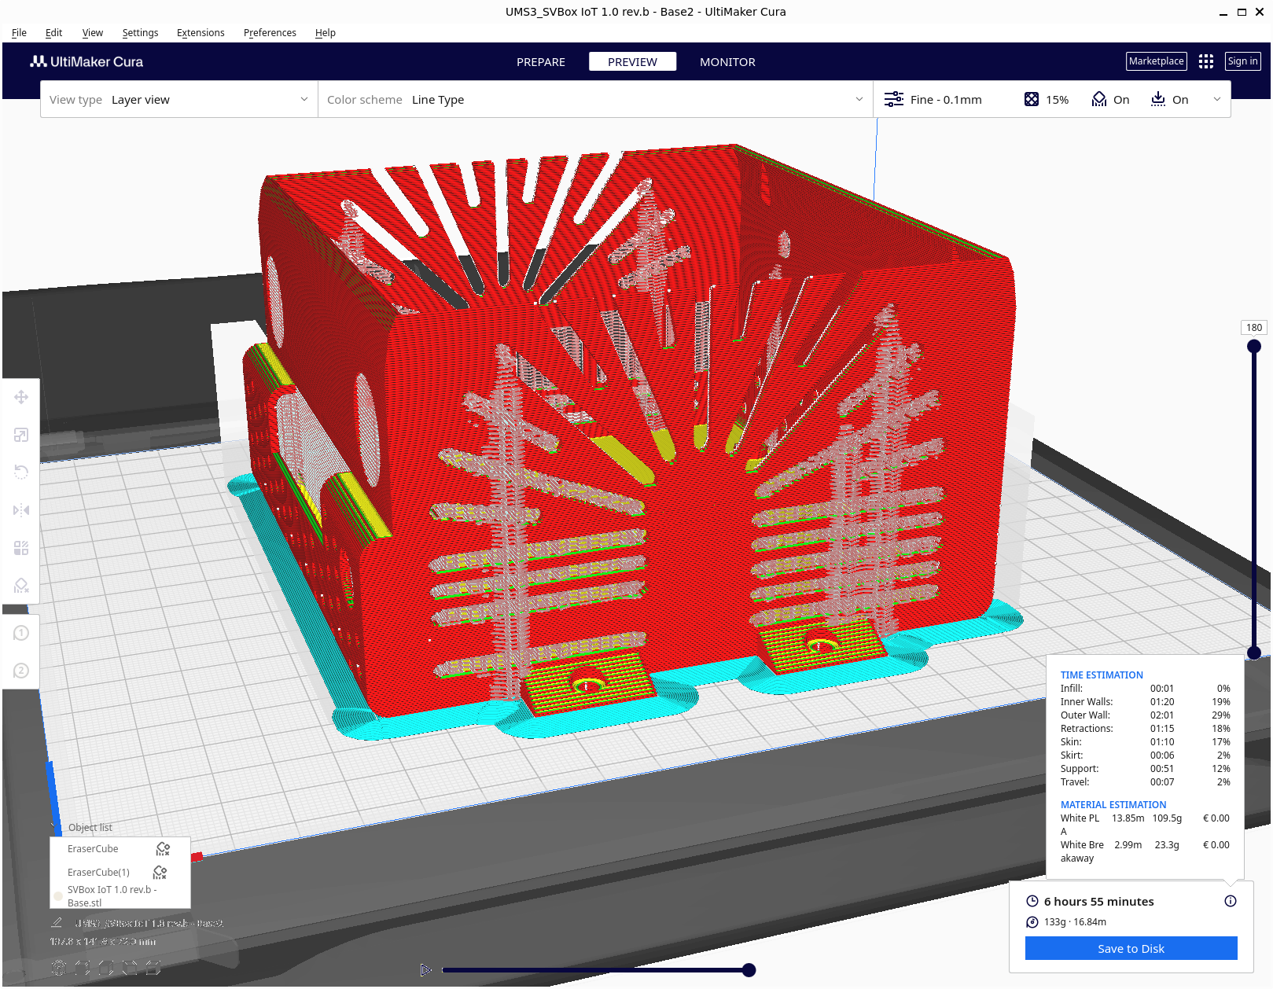Image resolution: width=1273 pixels, height=989 pixels.
Task: Click the Sign in button
Action: tap(1242, 61)
